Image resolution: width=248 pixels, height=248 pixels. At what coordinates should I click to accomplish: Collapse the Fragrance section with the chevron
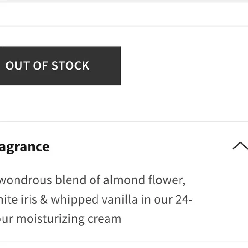pos(240,145)
